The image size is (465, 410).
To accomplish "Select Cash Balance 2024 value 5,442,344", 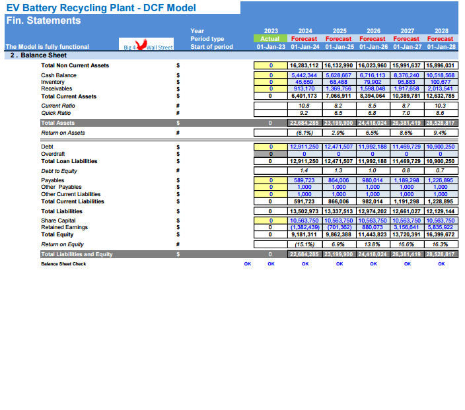I will coord(305,76).
